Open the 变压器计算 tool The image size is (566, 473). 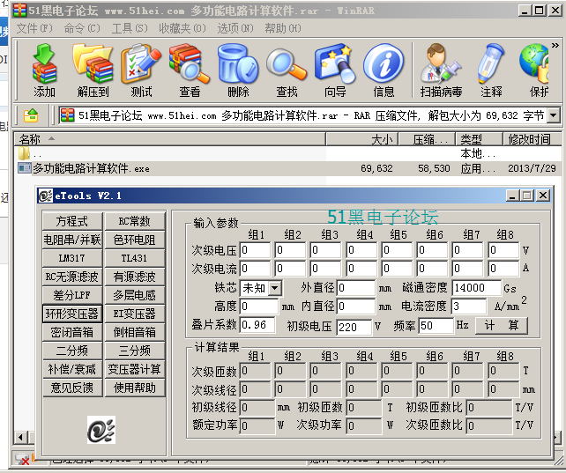click(x=135, y=369)
